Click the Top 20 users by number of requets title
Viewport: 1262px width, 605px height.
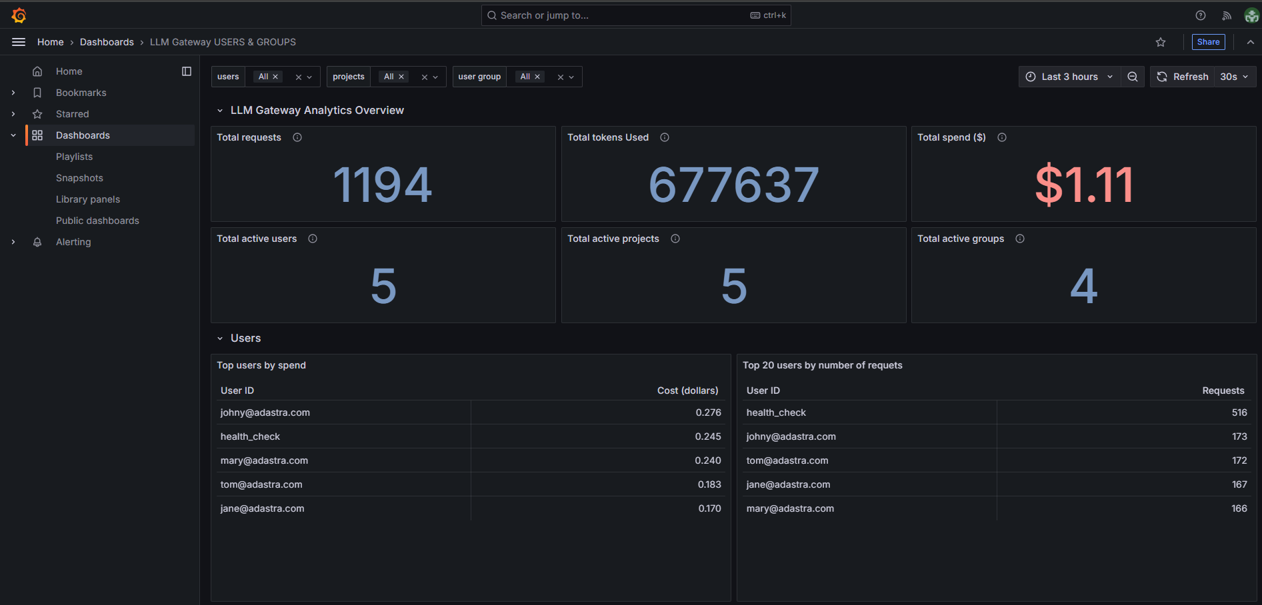[822, 365]
